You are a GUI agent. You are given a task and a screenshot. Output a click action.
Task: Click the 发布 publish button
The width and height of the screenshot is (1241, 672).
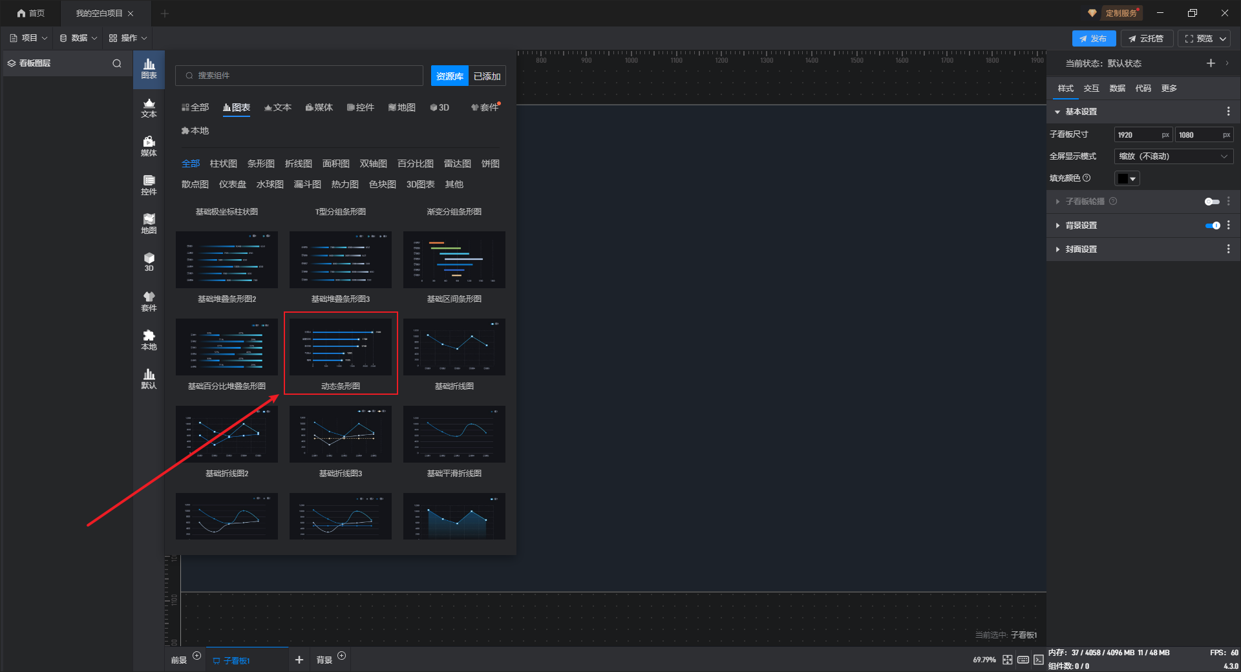pos(1093,39)
